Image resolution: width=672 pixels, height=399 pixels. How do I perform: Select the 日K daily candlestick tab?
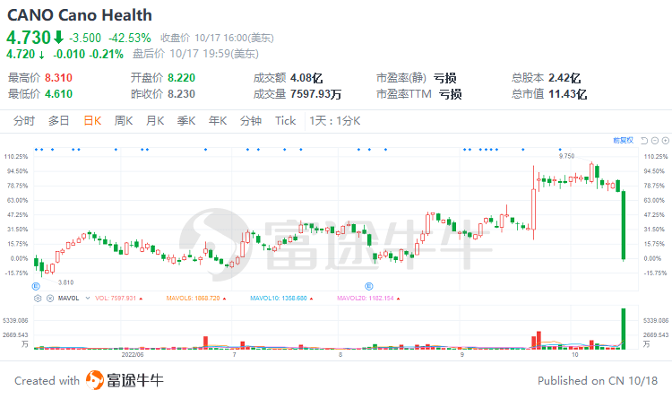[92, 121]
